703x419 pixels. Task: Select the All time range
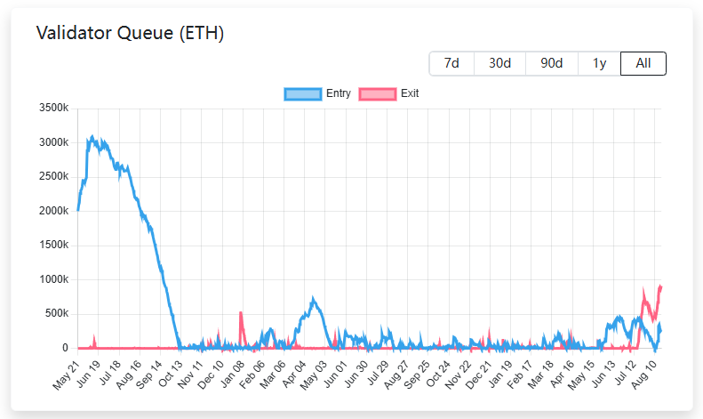pos(643,63)
